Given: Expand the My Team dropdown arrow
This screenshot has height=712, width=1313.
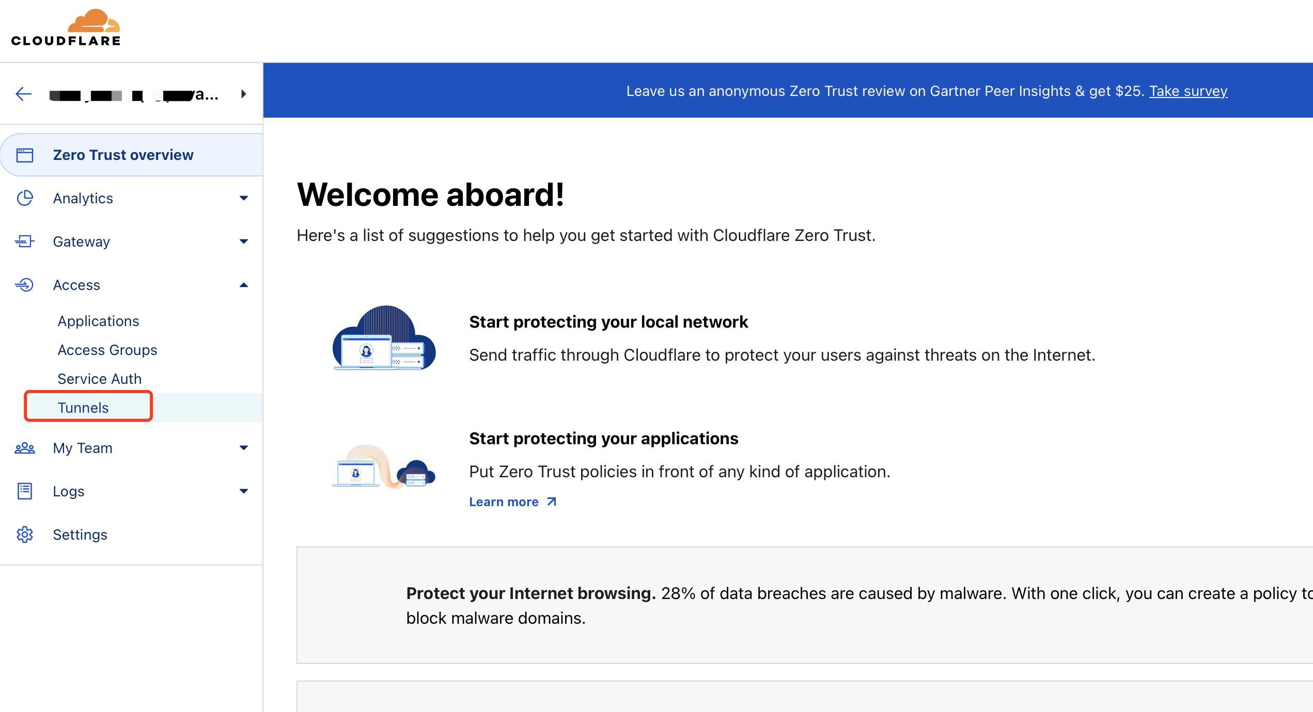Looking at the screenshot, I should pyautogui.click(x=244, y=448).
